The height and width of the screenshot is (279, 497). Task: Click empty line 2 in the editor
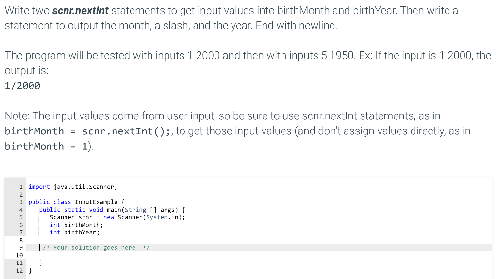click(x=259, y=195)
